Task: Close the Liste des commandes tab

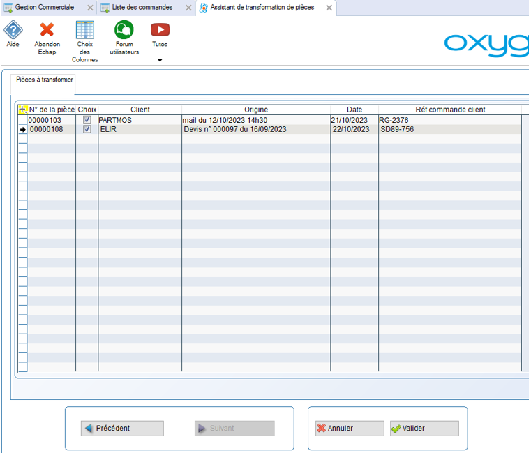Action: pos(187,8)
